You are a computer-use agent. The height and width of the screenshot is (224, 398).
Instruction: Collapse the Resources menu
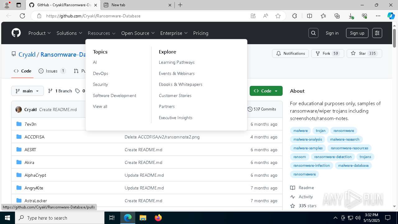(102, 33)
